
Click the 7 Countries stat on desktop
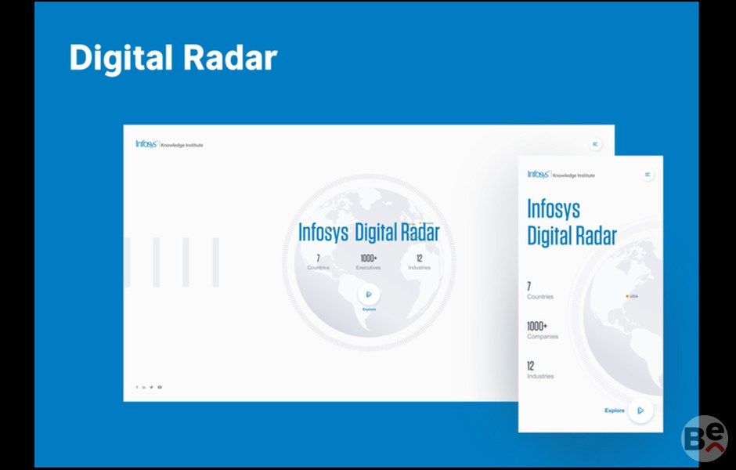[318, 262]
